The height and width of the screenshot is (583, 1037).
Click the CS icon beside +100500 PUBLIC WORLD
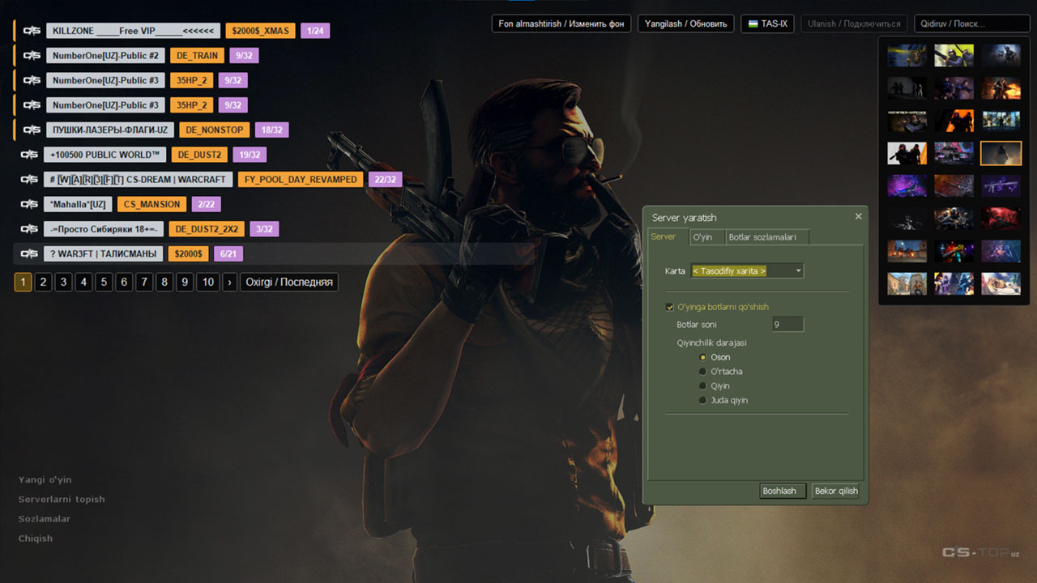(x=29, y=155)
